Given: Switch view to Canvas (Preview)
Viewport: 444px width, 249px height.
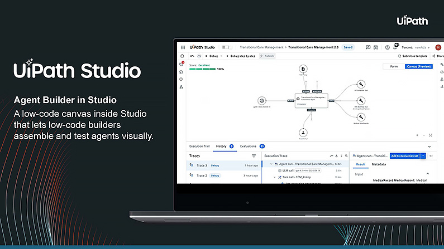Looking at the screenshot, I should click(418, 66).
